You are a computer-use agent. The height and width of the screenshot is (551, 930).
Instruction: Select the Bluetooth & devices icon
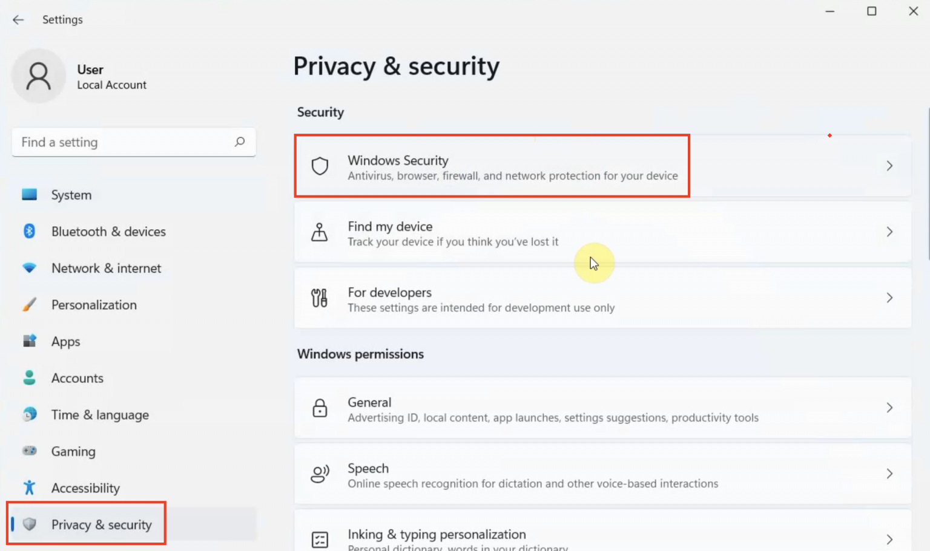[x=29, y=231]
